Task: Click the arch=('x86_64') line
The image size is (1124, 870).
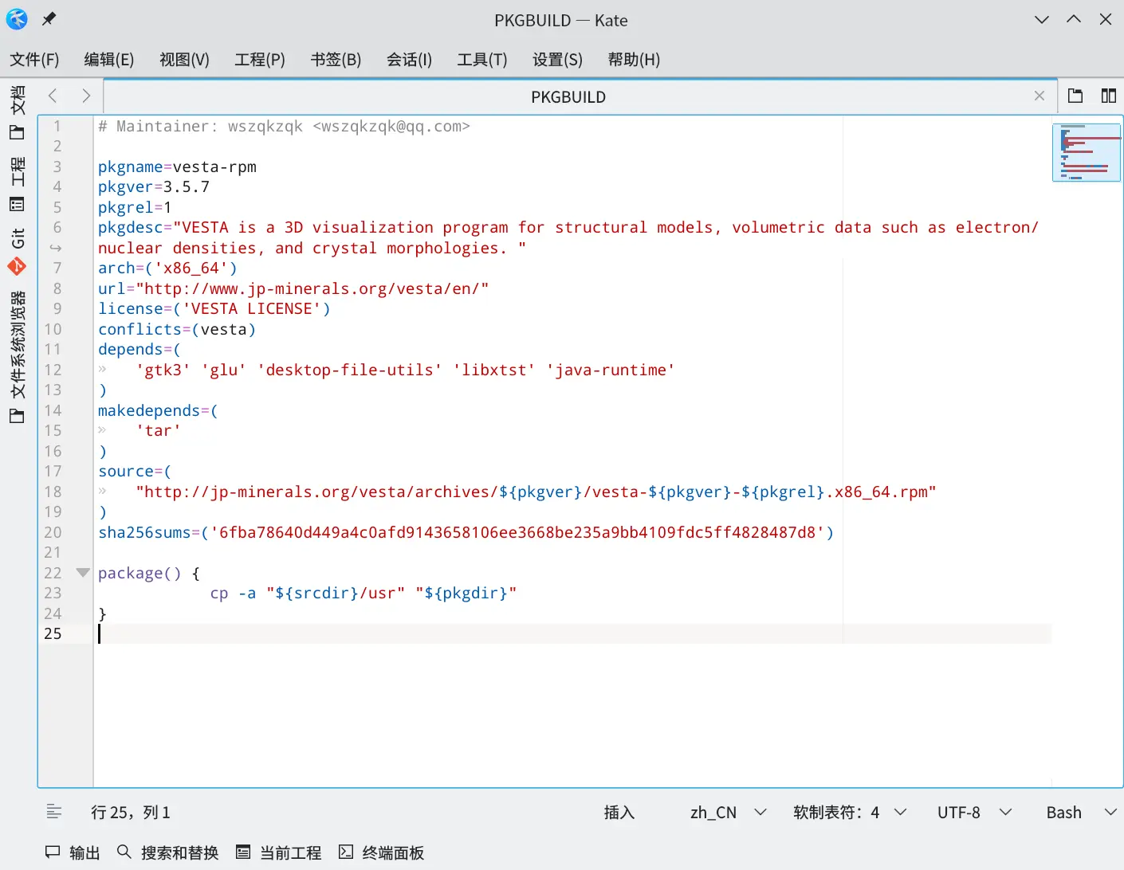Action: pyautogui.click(x=167, y=268)
